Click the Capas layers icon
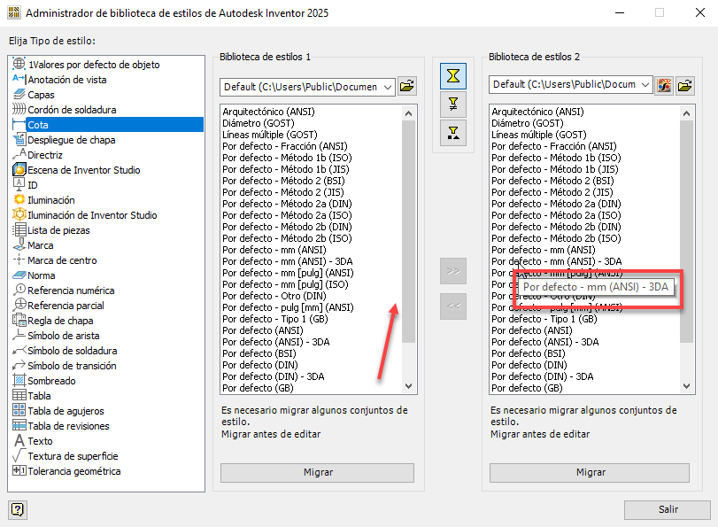Screen dimensions: 718x527 point(19,95)
